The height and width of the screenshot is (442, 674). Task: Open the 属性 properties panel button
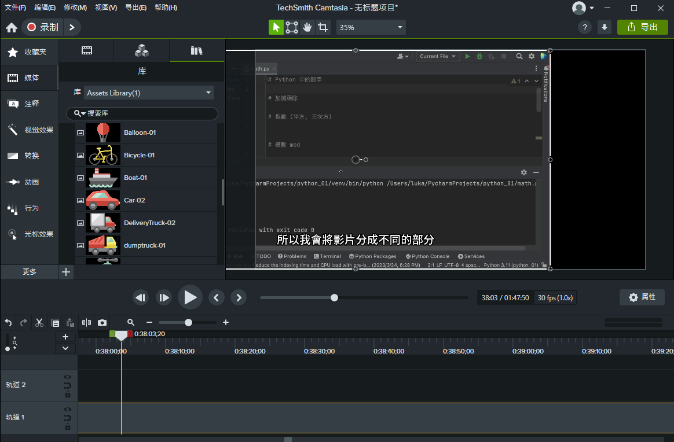click(642, 297)
